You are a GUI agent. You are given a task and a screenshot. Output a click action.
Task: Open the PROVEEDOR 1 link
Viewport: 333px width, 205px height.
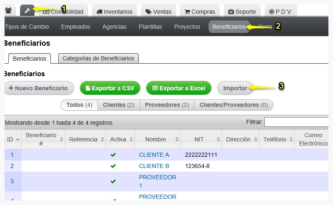[158, 181]
